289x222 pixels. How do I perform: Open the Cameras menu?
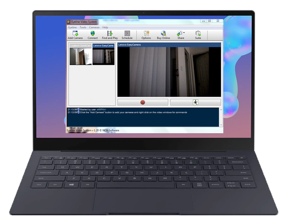[94, 27]
